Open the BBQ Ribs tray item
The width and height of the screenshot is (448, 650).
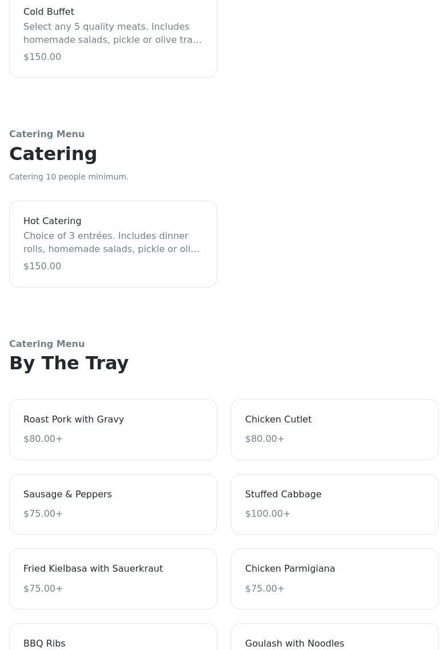click(x=44, y=643)
